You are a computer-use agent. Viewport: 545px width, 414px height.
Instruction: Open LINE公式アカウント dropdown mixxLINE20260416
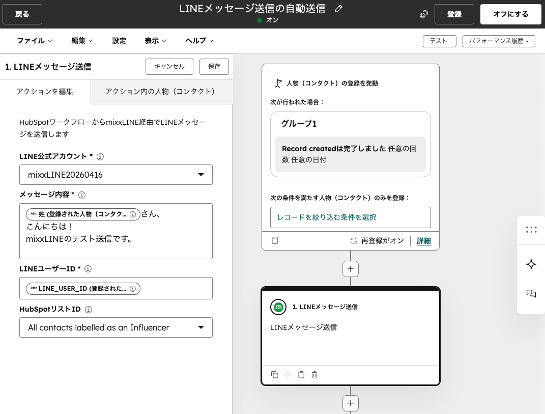[x=116, y=175]
